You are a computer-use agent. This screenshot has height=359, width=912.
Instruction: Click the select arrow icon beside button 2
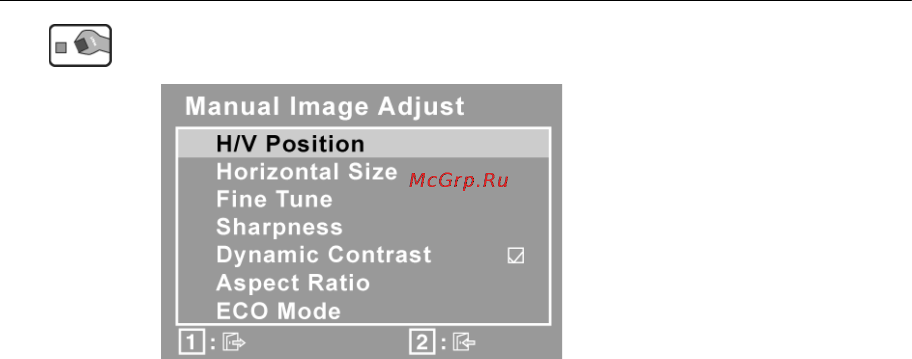464,342
